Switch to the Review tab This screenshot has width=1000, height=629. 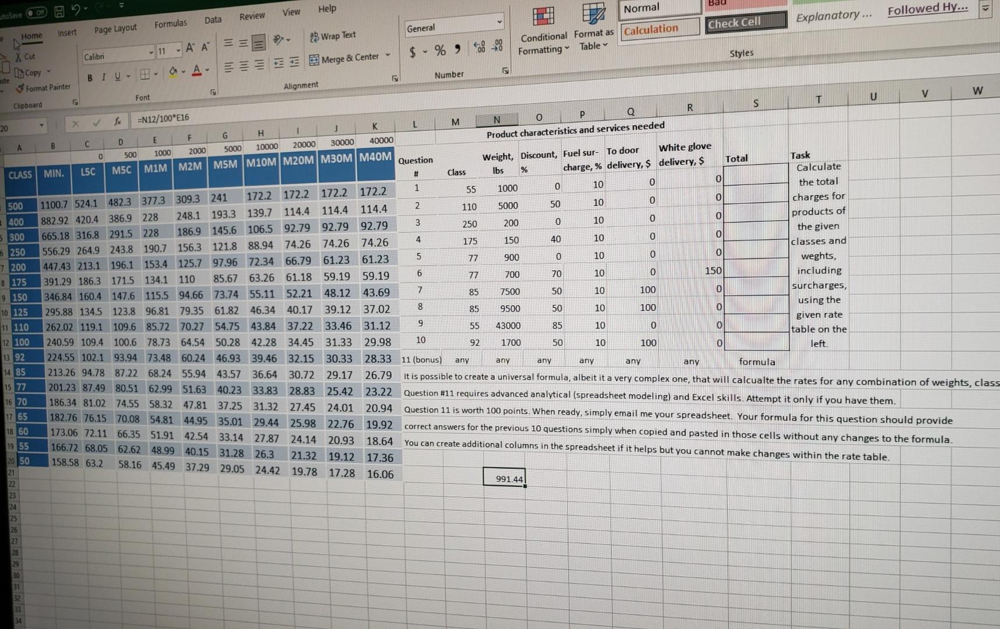click(252, 16)
